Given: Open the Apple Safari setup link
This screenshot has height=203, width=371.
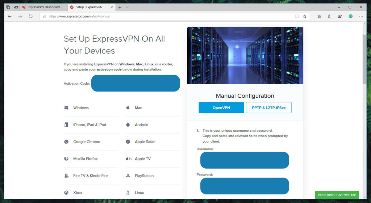Looking at the screenshot, I should pyautogui.click(x=145, y=141).
